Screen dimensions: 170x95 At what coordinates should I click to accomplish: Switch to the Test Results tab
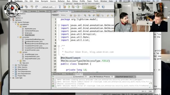(x=69, y=74)
